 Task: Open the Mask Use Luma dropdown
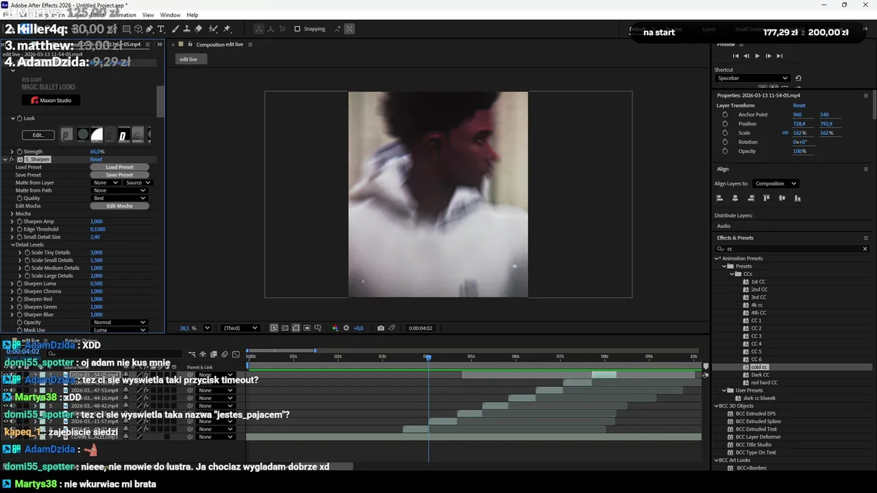point(119,330)
